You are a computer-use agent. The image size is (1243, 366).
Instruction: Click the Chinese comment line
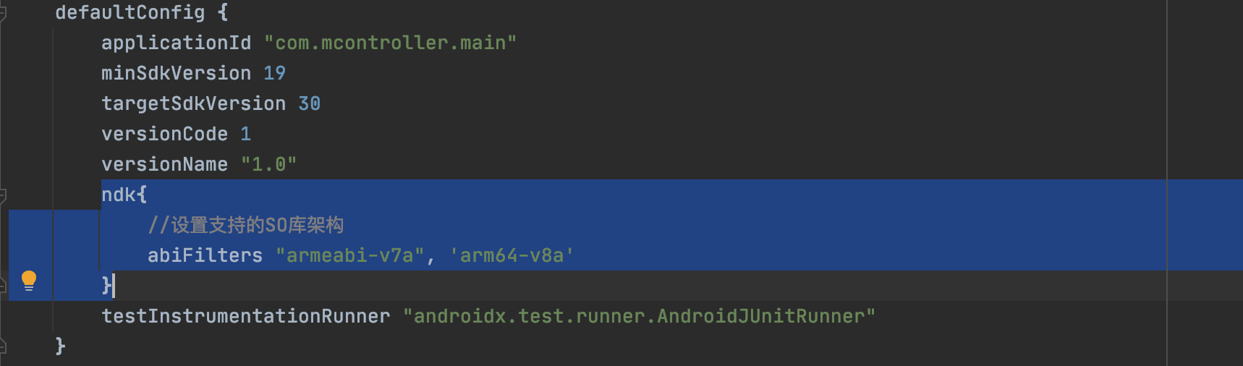tap(246, 225)
